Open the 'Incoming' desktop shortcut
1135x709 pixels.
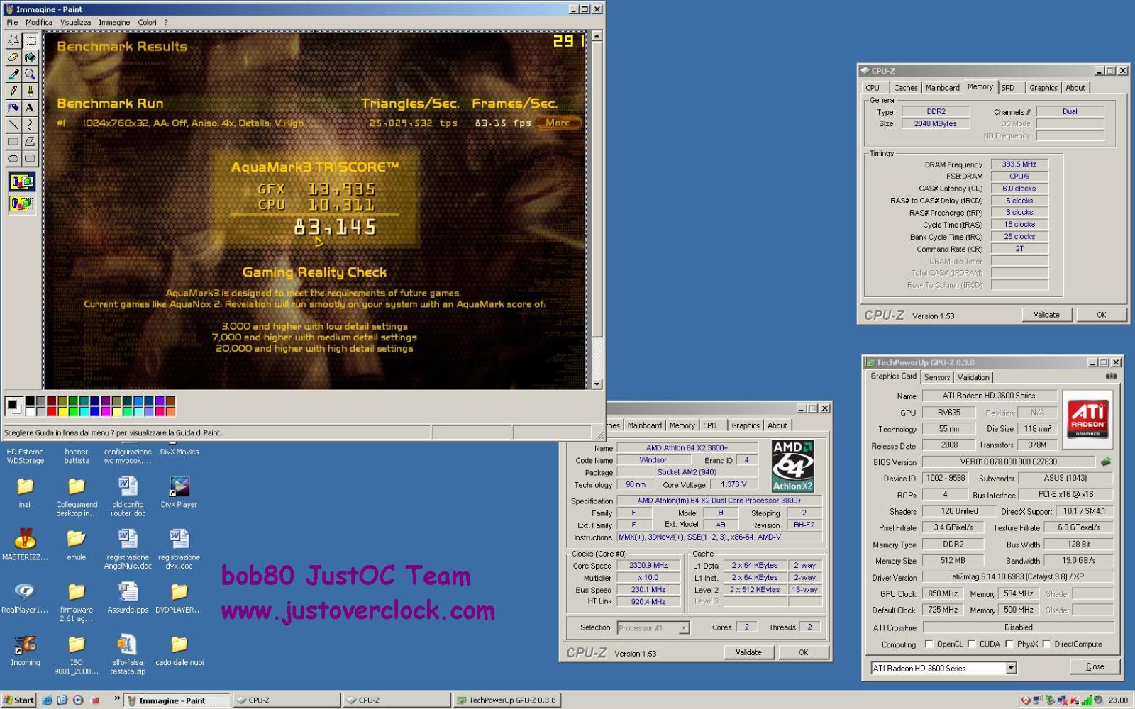(x=26, y=649)
